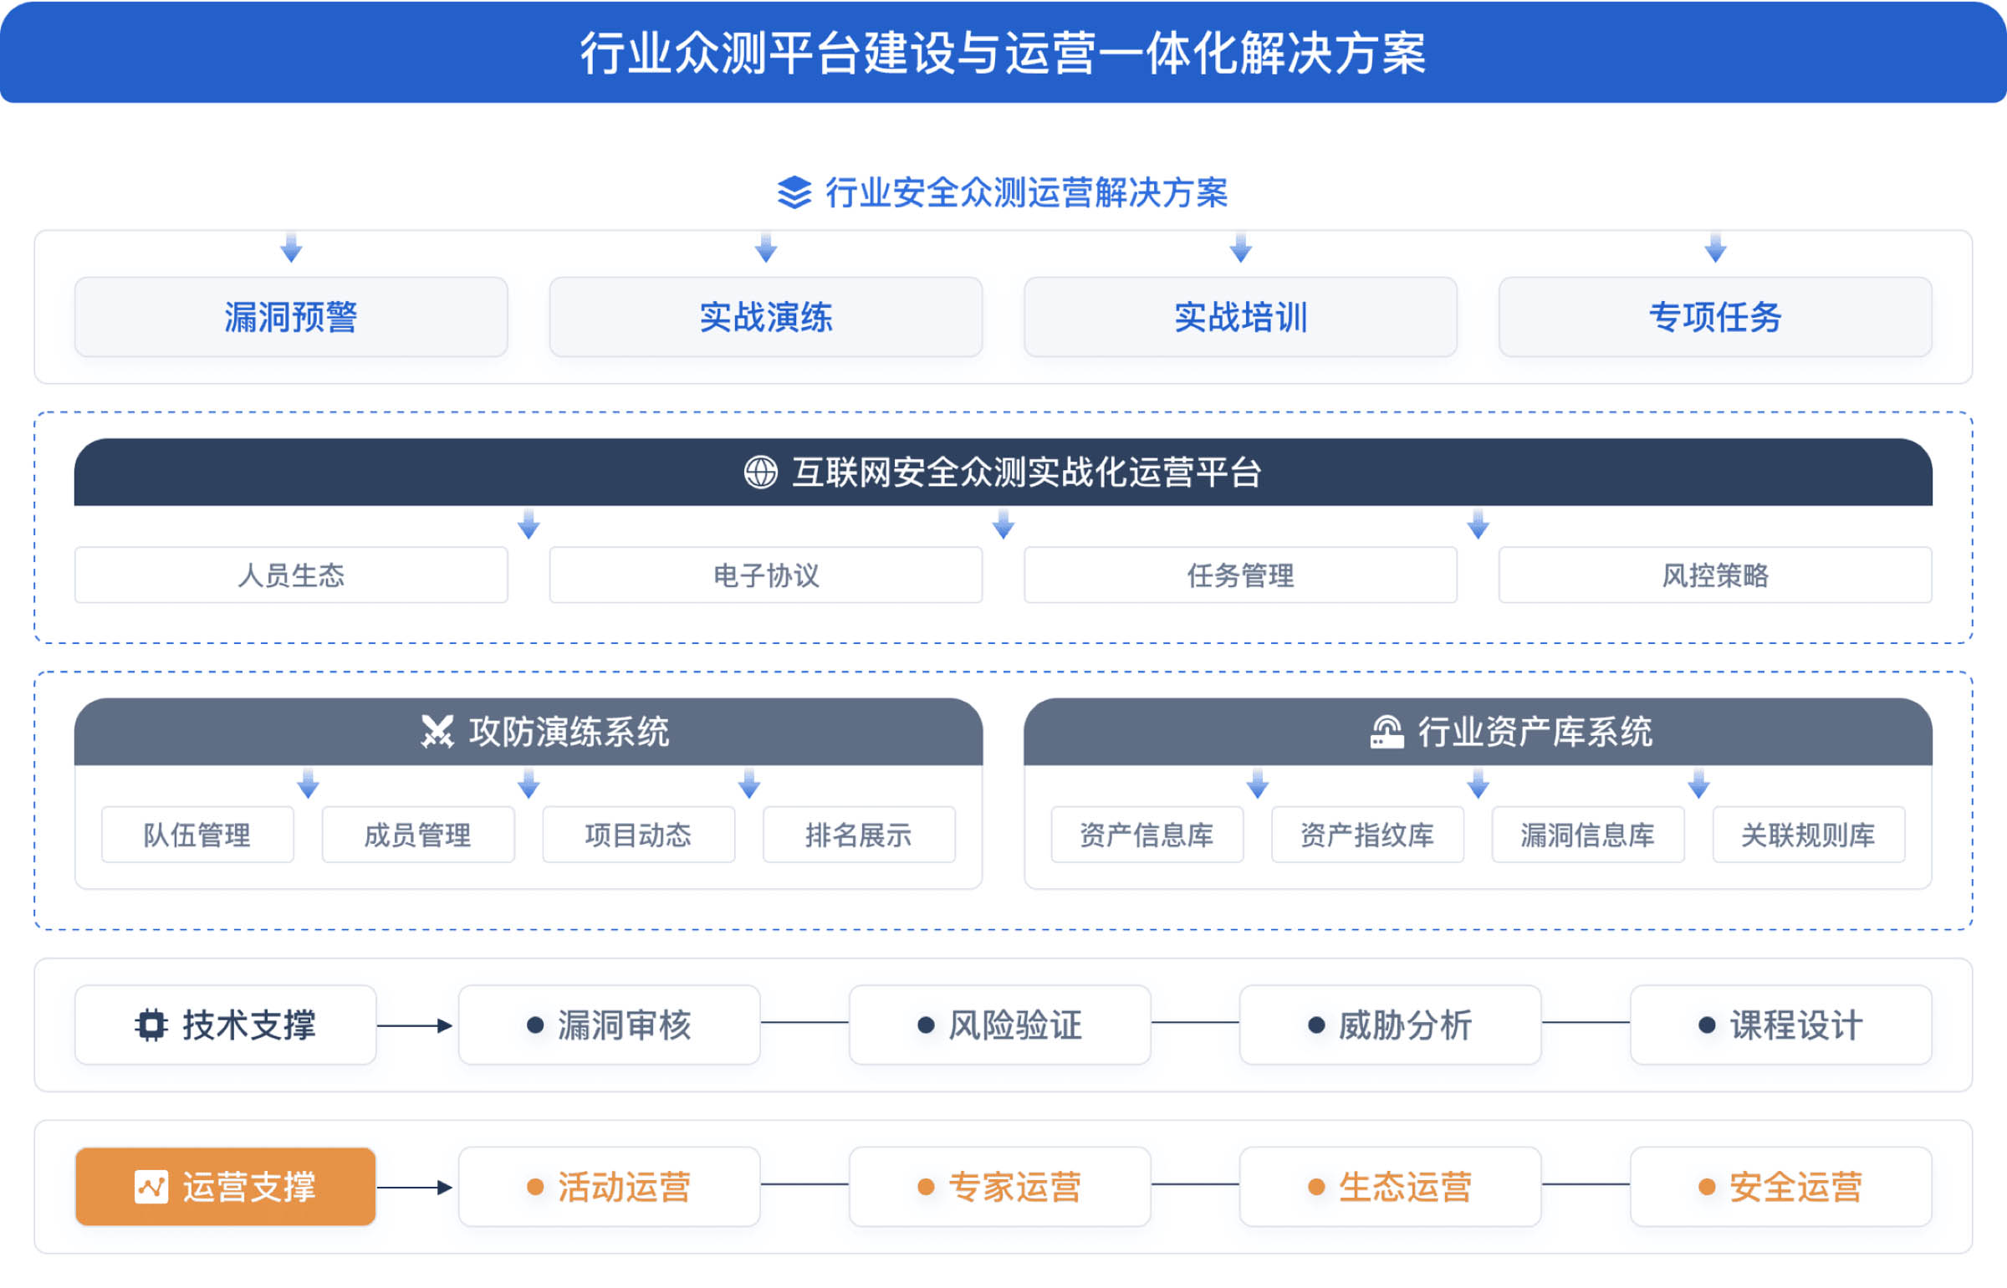Open 项目动态 item
Screen dimensions: 2007x1288
coord(639,835)
